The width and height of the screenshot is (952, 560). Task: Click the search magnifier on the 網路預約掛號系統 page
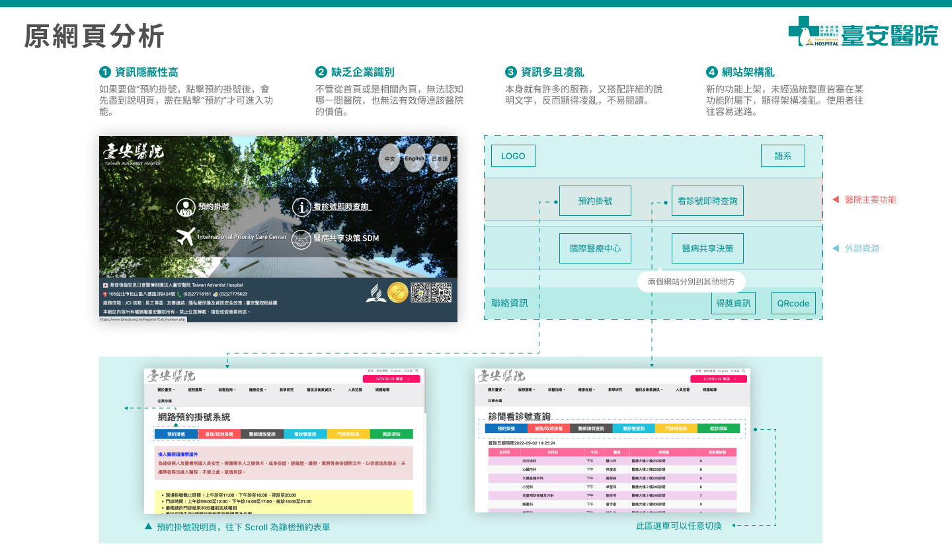416,370
